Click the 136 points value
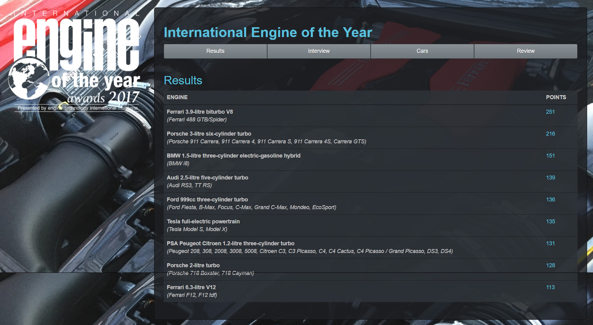Viewport: 593px width, 325px height. (550, 200)
